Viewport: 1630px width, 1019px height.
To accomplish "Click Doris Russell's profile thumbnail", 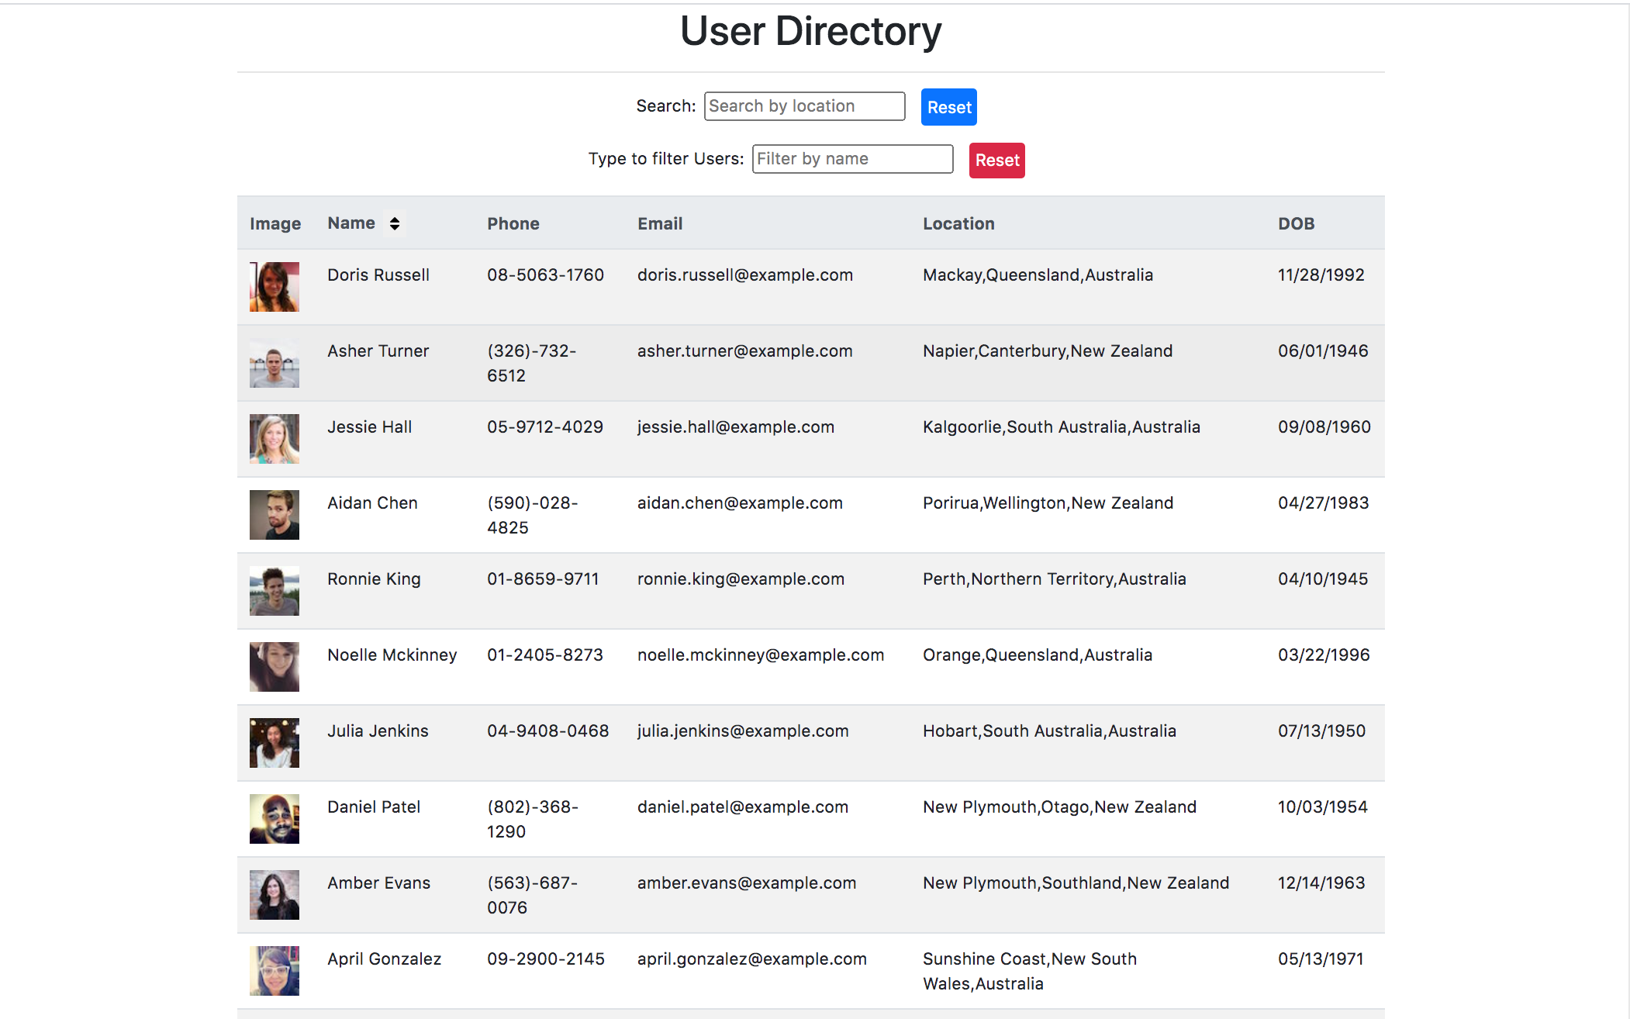I will click(274, 285).
